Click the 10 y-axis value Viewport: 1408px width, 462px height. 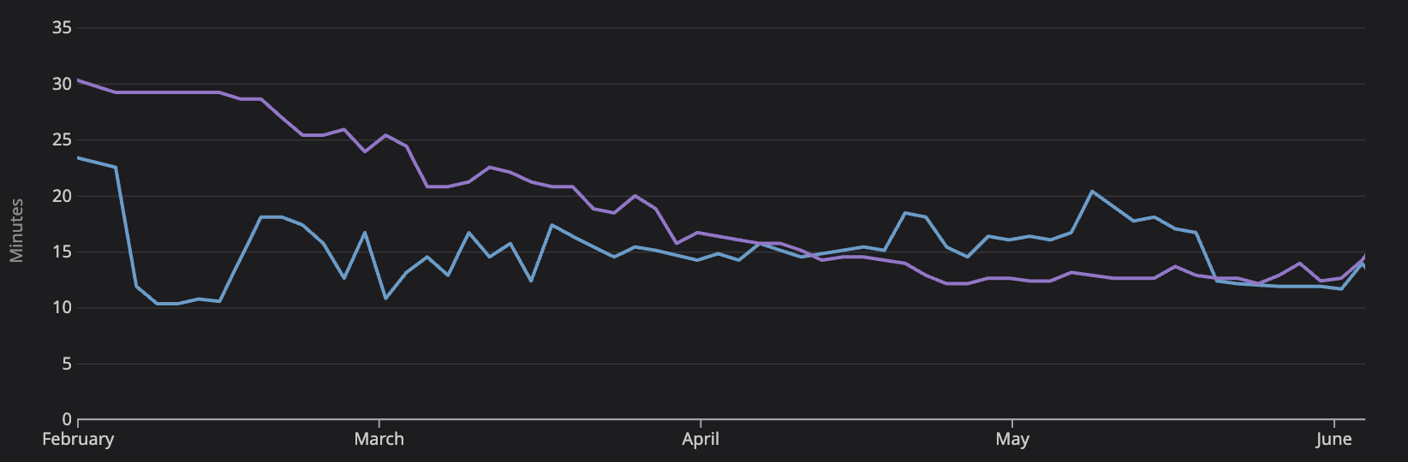(62, 308)
